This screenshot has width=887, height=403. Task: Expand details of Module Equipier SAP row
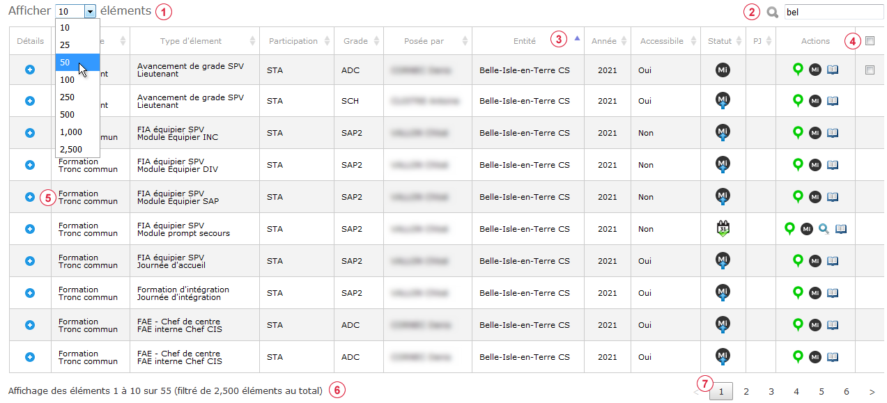click(30, 197)
